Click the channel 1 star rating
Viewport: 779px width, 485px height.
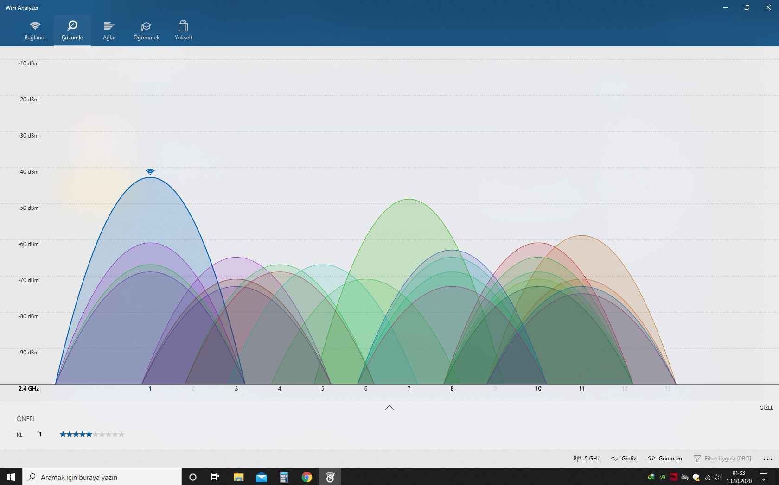click(92, 435)
